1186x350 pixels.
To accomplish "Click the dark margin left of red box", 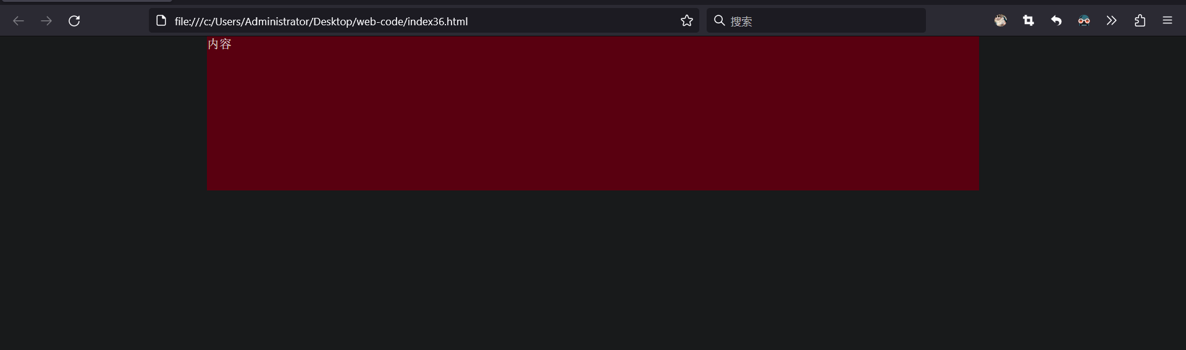I will pos(104,113).
